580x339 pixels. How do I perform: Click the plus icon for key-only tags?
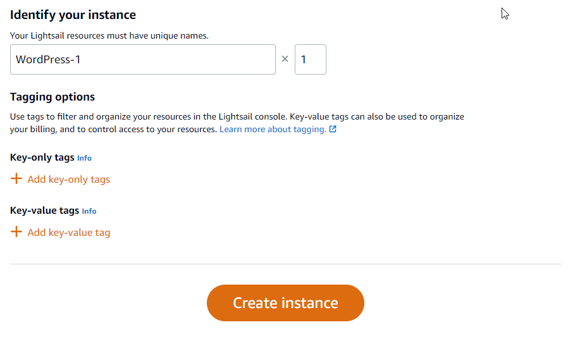tap(16, 179)
